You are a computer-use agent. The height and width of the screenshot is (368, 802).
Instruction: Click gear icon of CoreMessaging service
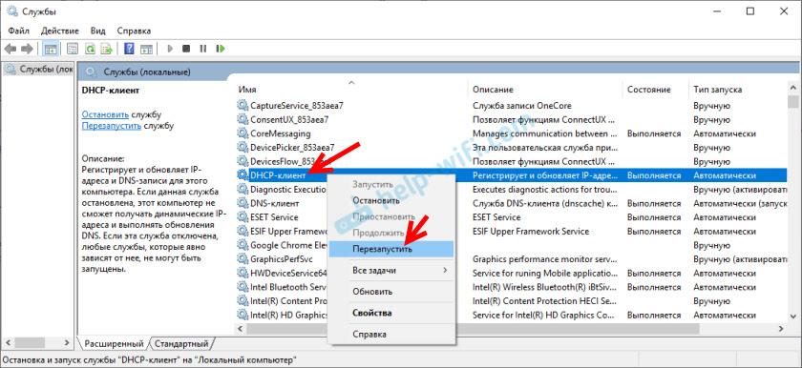(242, 133)
